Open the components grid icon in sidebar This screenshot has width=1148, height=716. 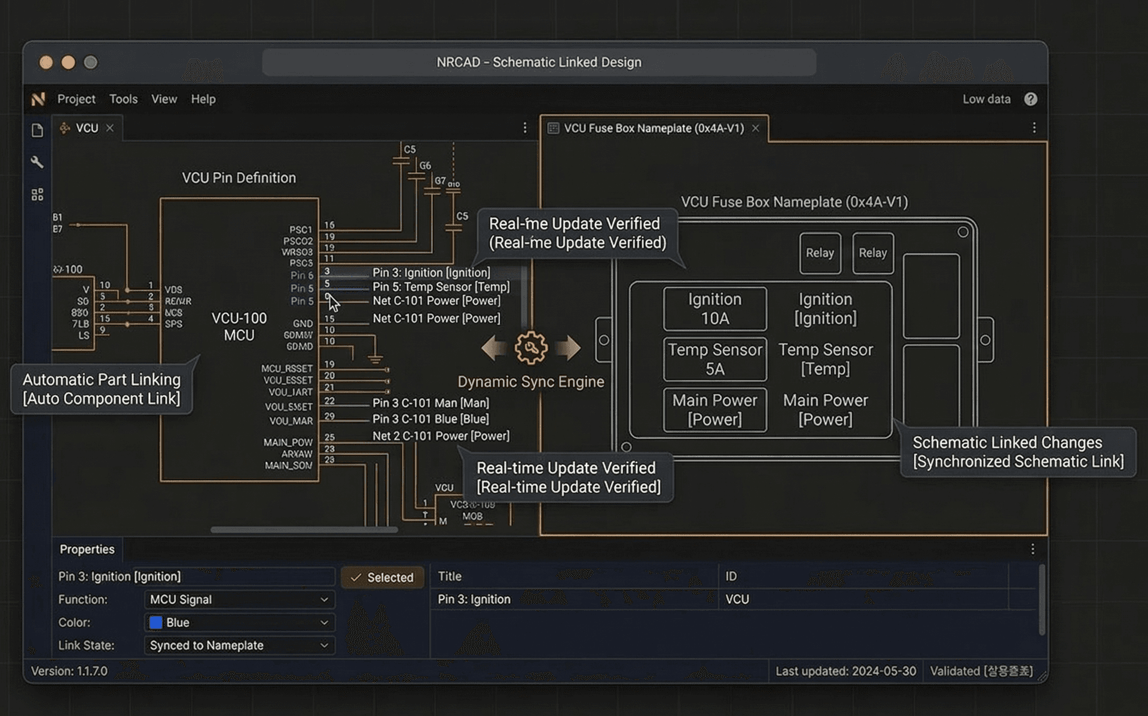click(x=37, y=194)
